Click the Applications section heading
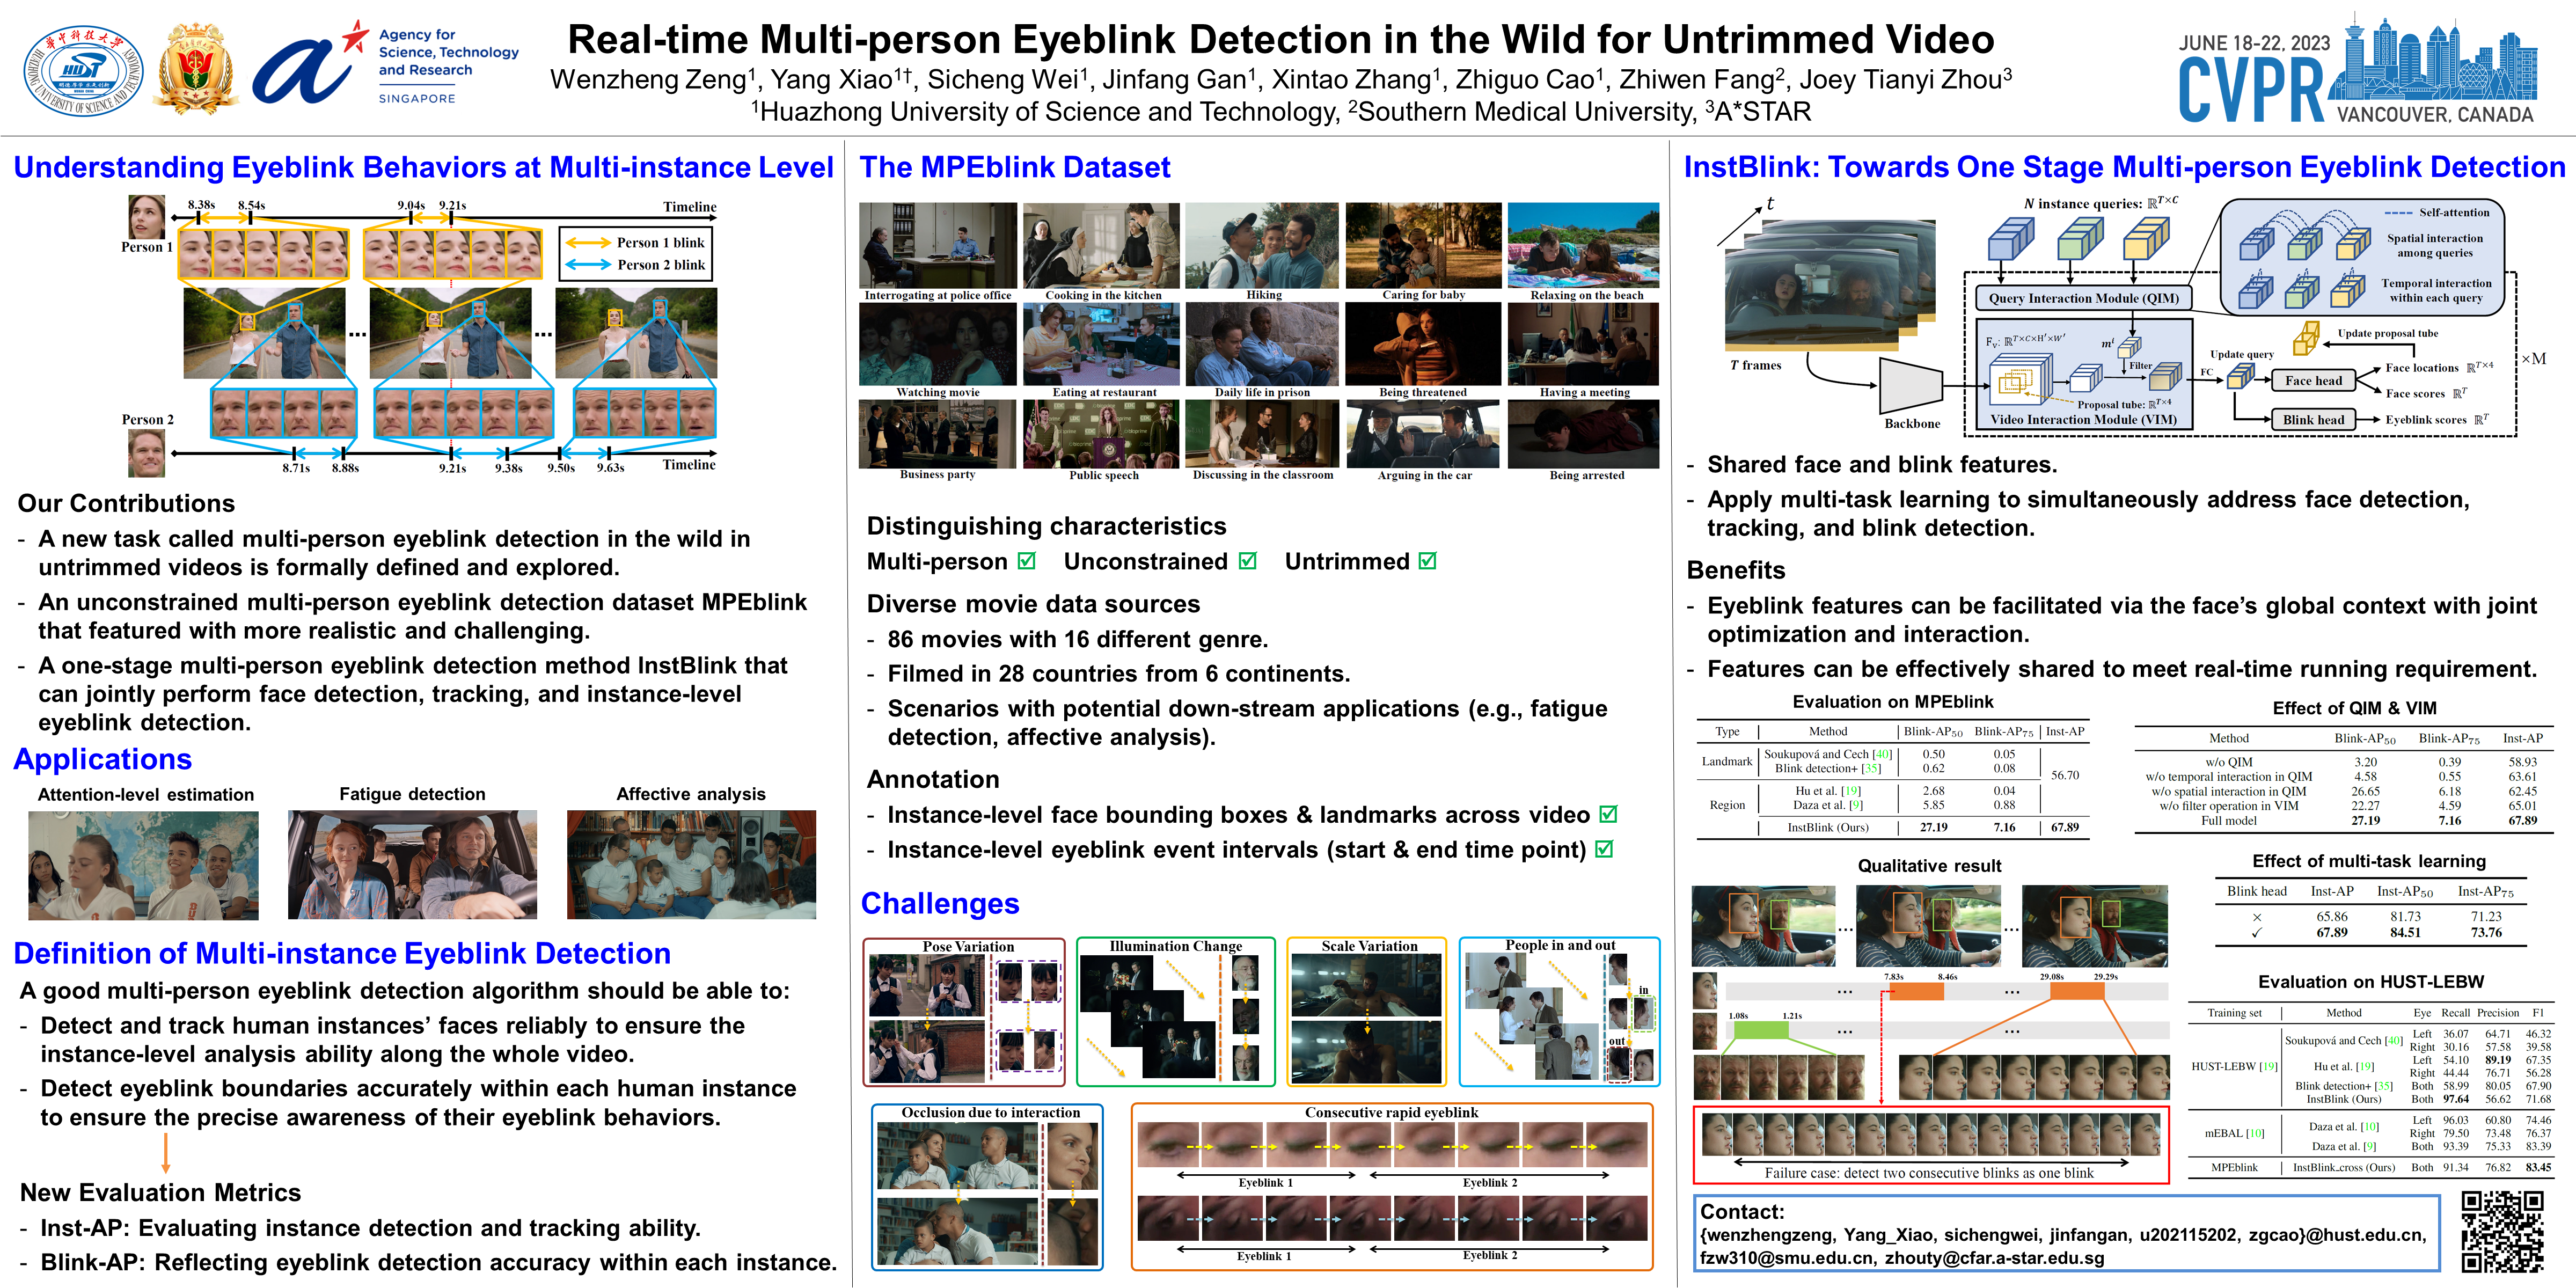The height and width of the screenshot is (1288, 2576). coord(102,759)
